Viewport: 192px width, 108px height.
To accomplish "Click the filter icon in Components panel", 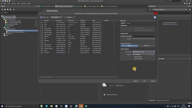I will [150, 10].
